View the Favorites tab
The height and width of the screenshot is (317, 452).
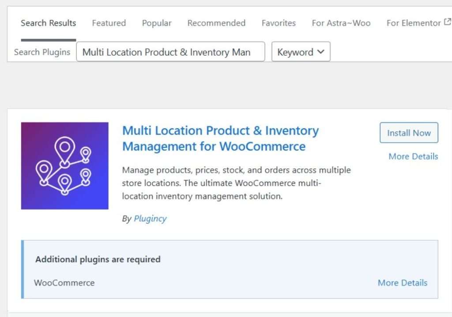pos(279,23)
